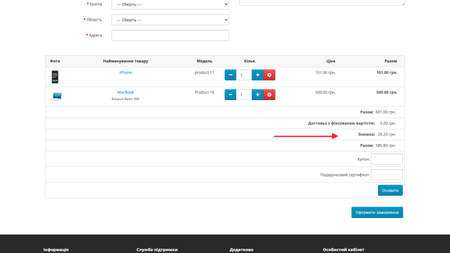Click the Оновити update button

coord(390,191)
